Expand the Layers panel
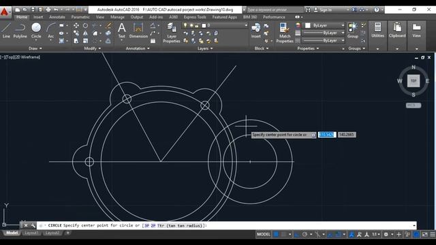 [205, 48]
